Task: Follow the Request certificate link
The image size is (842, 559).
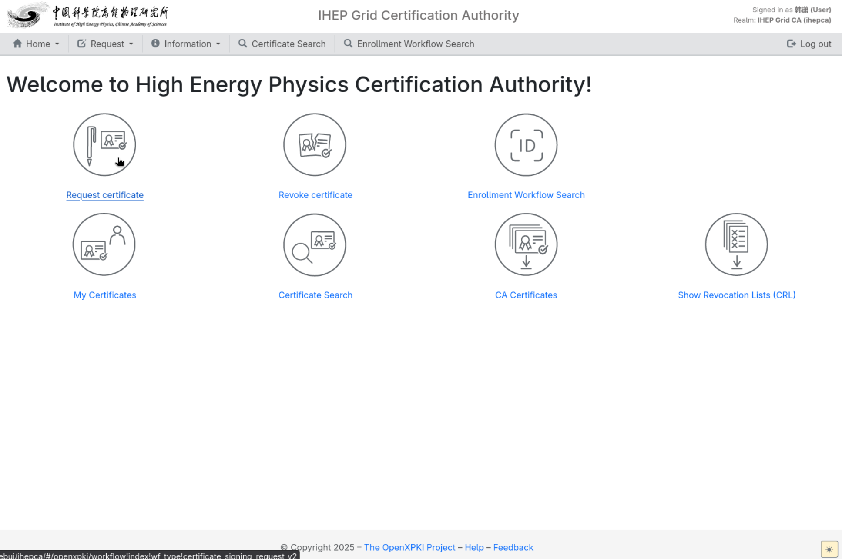Action: 105,195
